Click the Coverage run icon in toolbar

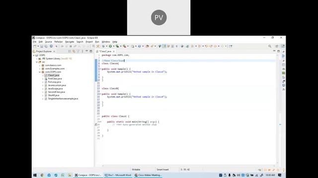coord(117,46)
